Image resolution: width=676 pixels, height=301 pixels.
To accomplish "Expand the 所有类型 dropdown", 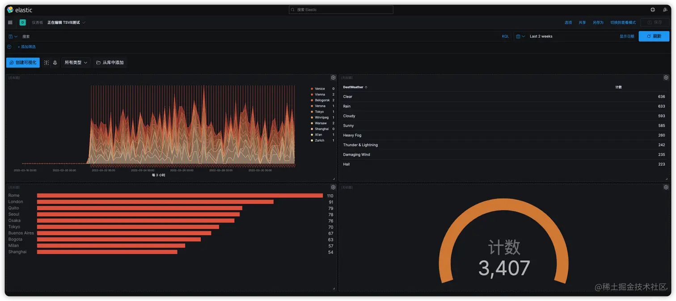I will 76,63.
